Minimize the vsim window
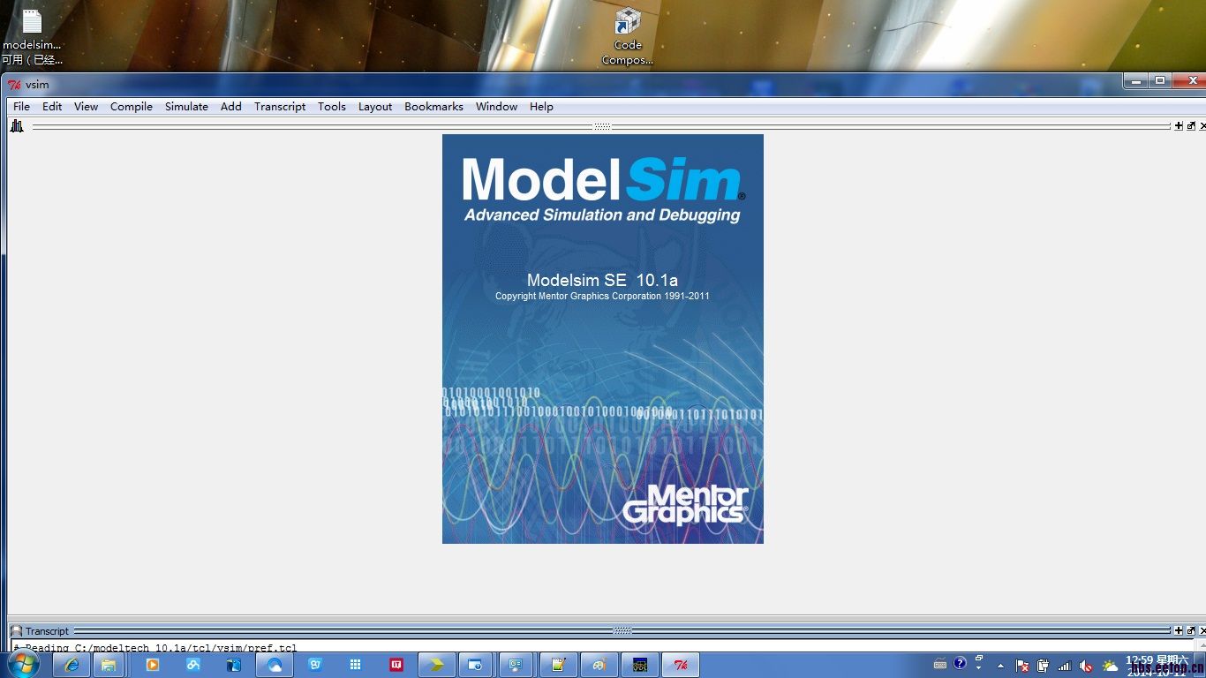Image resolution: width=1206 pixels, height=678 pixels. pos(1136,81)
